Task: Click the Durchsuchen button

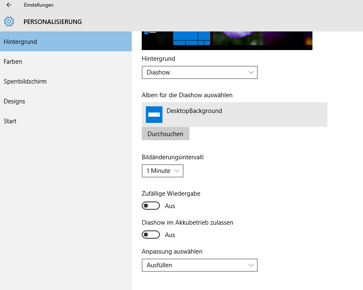Action: click(x=165, y=134)
